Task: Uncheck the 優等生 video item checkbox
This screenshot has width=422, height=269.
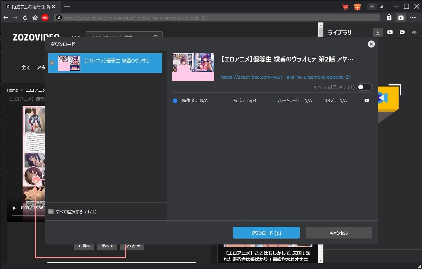Action: pyautogui.click(x=52, y=63)
